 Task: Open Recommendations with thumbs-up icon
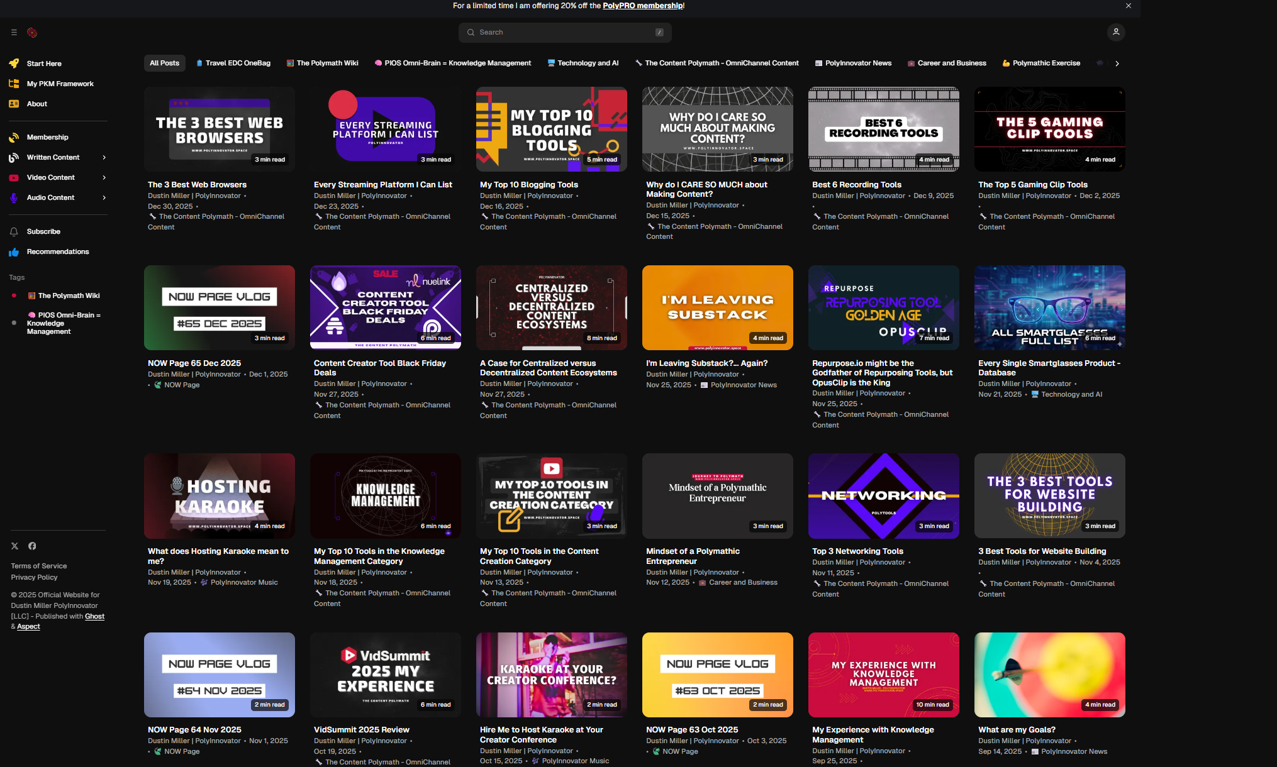point(14,252)
